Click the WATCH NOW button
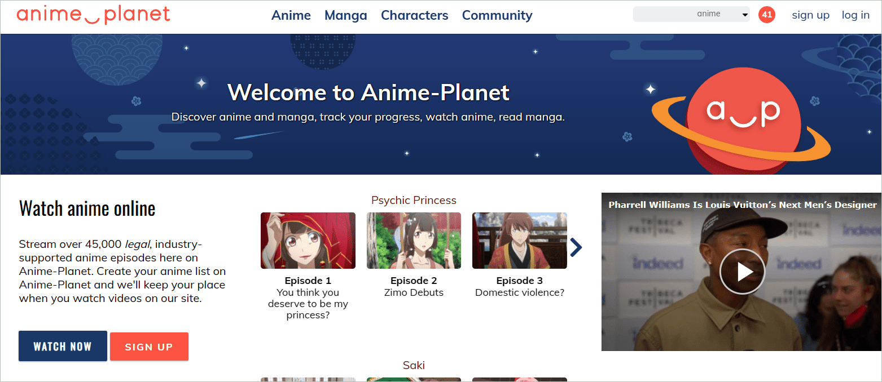882x382 pixels. pyautogui.click(x=63, y=346)
